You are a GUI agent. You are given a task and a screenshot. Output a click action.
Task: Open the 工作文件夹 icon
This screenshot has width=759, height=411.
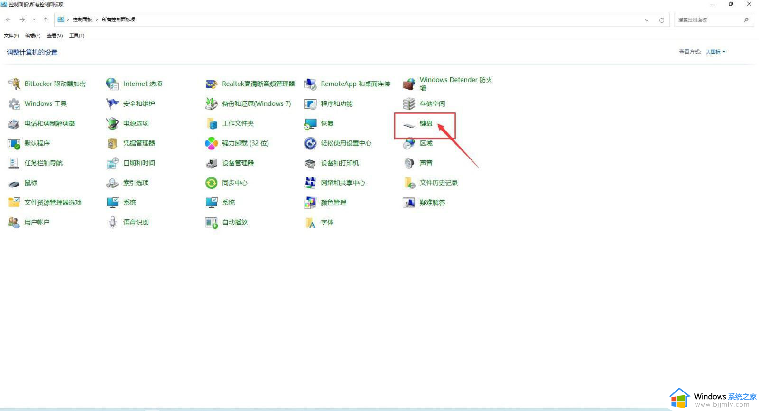click(x=212, y=124)
